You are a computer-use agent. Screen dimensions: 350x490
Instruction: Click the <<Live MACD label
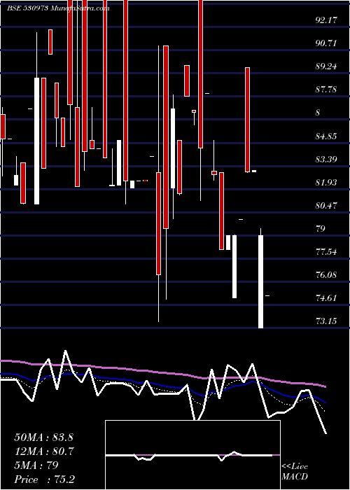tap(295, 472)
